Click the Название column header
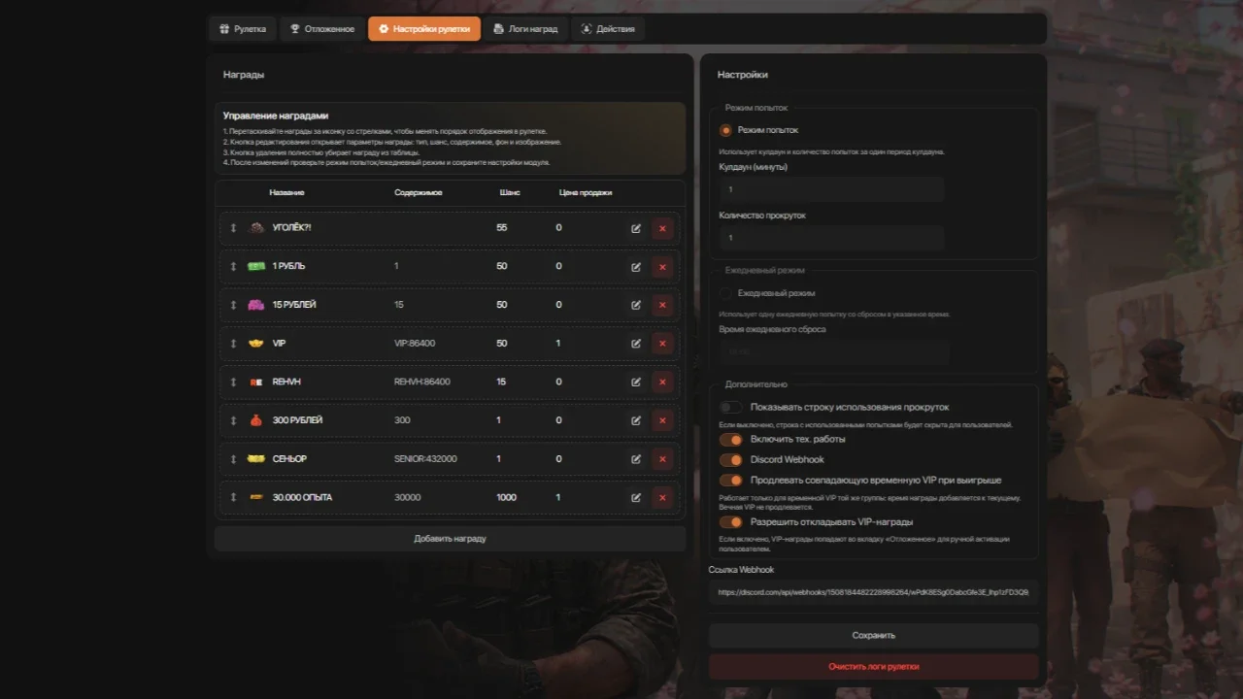1243x699 pixels. [x=286, y=193]
